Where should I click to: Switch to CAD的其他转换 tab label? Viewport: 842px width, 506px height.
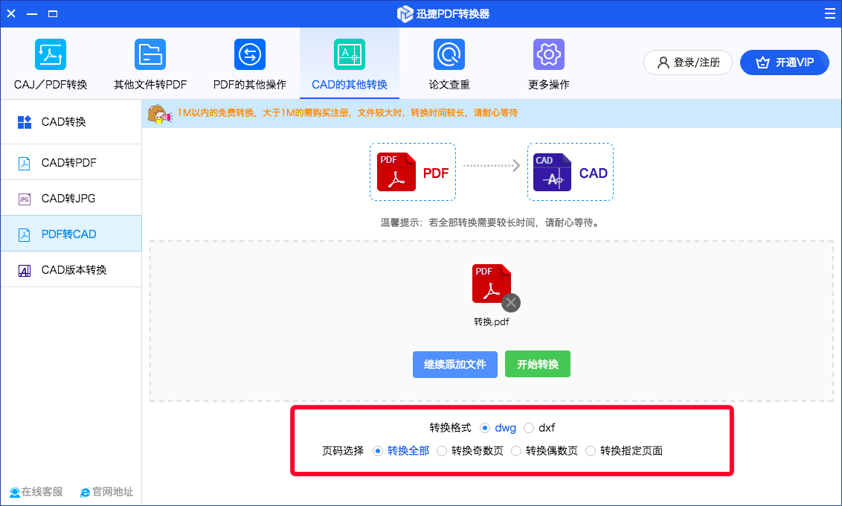tap(350, 85)
